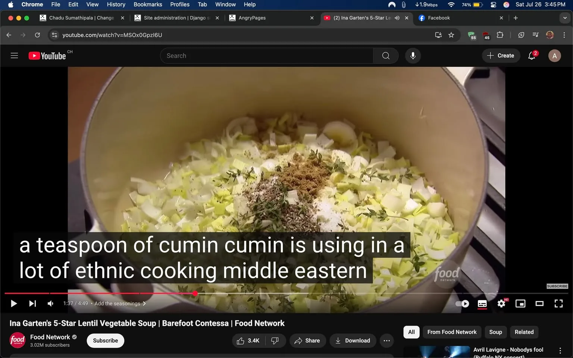
Task: Click the Food Network channel avatar
Action: 17,340
